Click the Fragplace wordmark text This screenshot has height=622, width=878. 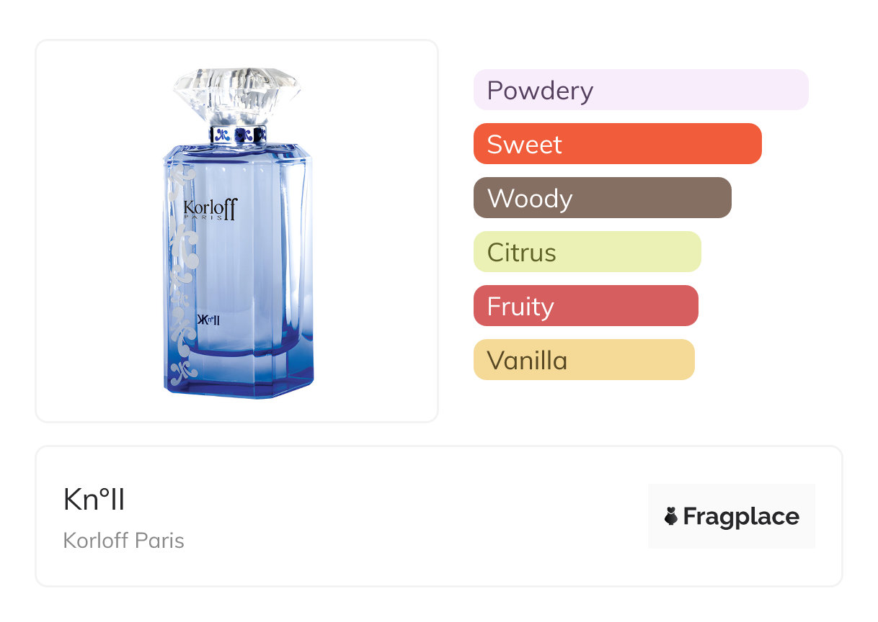(741, 516)
